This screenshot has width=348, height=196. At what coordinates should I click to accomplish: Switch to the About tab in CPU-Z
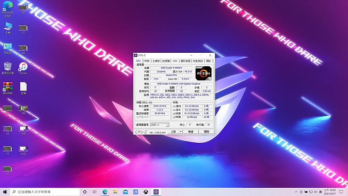pyautogui.click(x=209, y=60)
